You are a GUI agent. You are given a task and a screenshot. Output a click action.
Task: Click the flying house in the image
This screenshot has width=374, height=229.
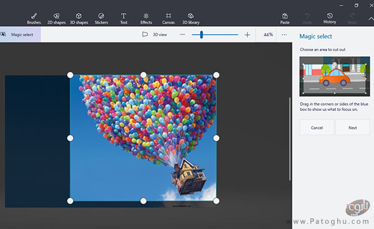188,177
